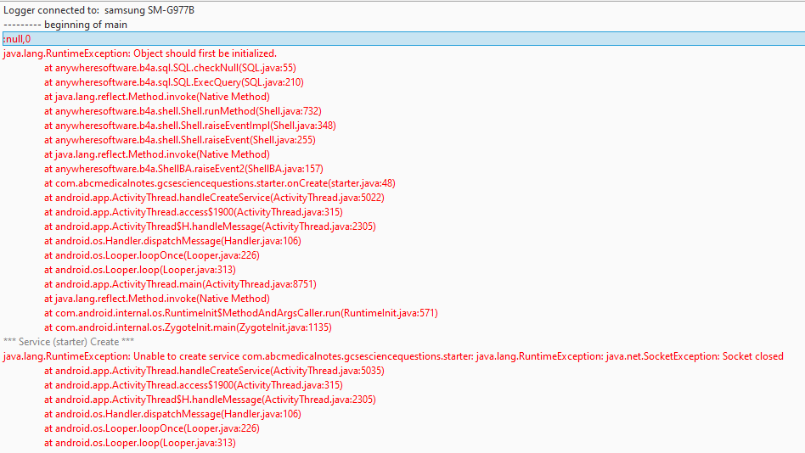Click the Shell.raiseEventImpl(Shell.java:348) line
The width and height of the screenshot is (805, 453).
coord(190,126)
